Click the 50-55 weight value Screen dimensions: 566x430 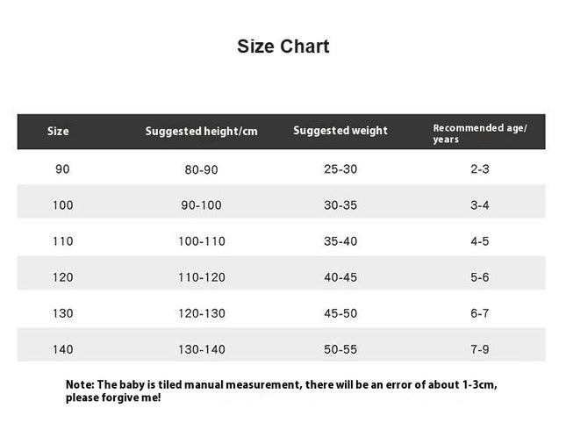tap(340, 349)
